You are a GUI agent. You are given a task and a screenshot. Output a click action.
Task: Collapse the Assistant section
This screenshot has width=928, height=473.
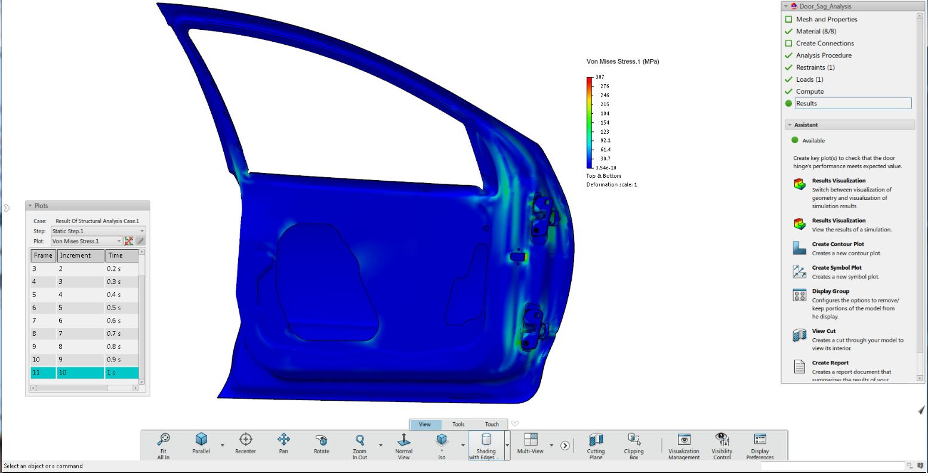click(790, 125)
